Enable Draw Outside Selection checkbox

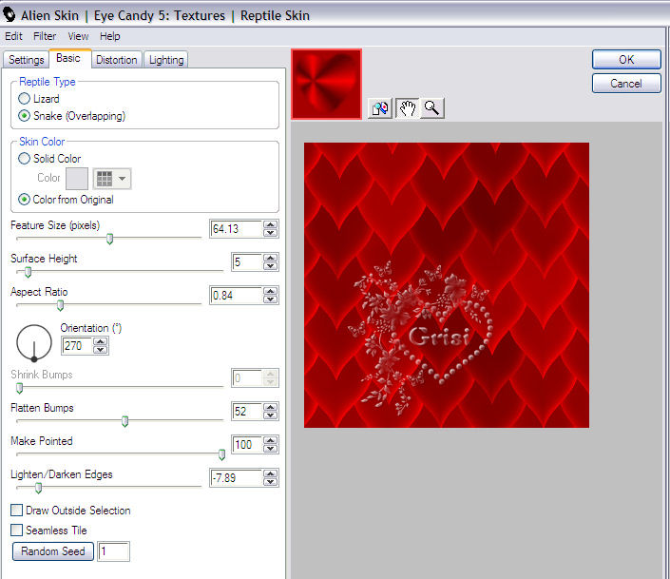(x=17, y=511)
